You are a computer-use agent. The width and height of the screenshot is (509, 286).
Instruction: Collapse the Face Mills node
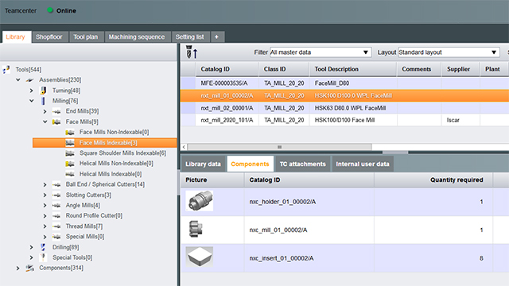[x=45, y=122]
